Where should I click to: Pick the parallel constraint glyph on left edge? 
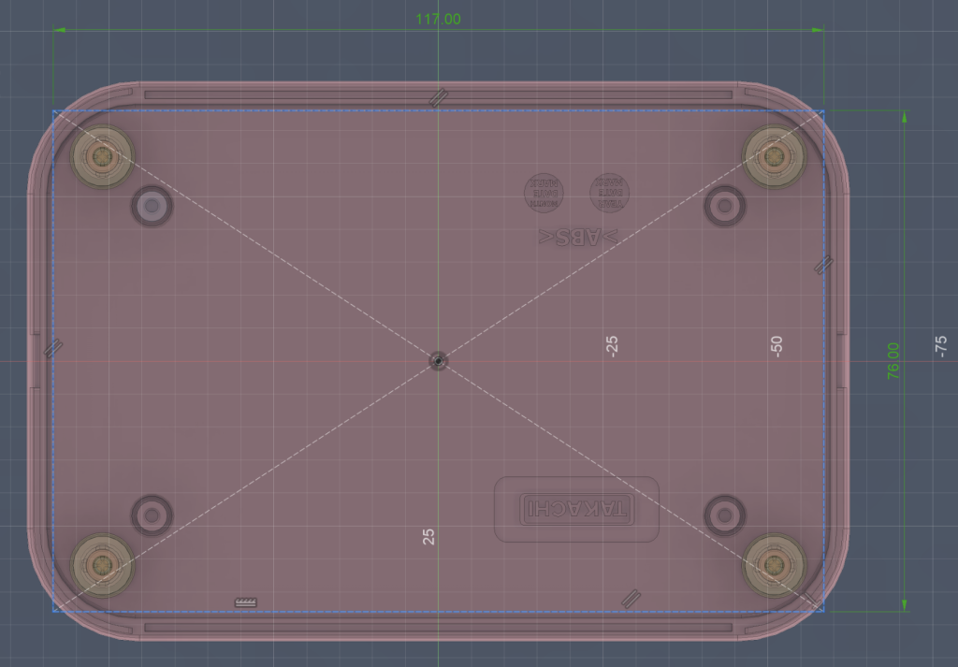point(53,348)
